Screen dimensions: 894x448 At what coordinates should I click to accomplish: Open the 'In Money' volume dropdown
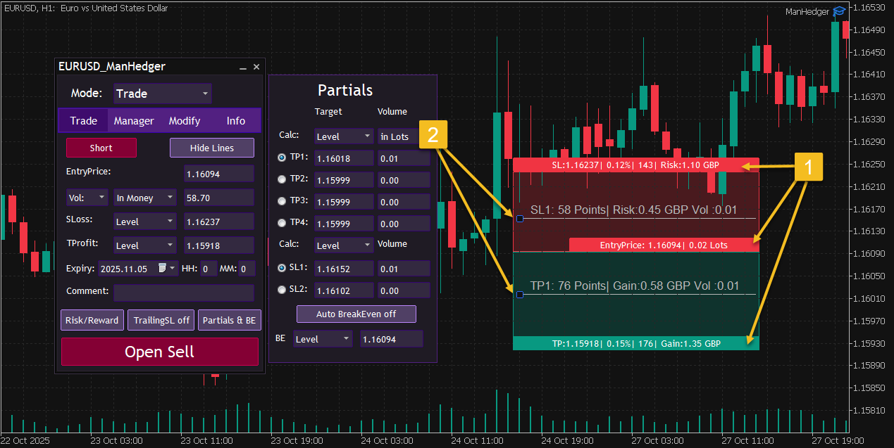coord(144,198)
